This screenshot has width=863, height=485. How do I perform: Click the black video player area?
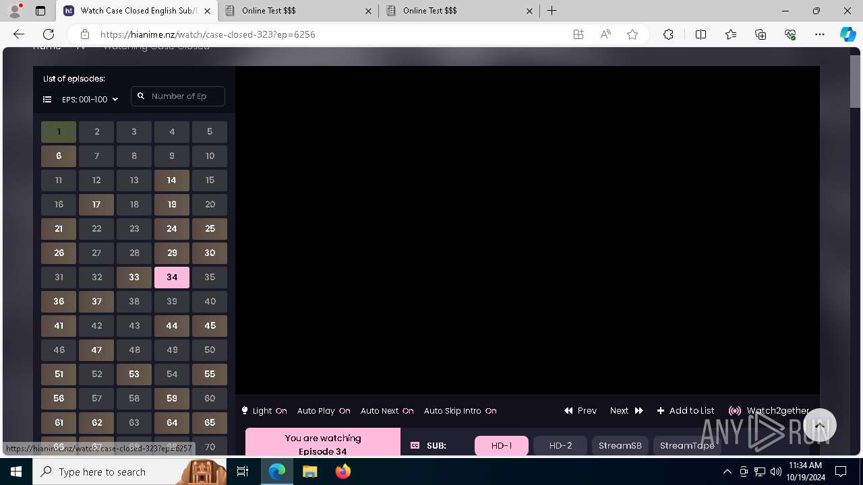click(x=527, y=230)
